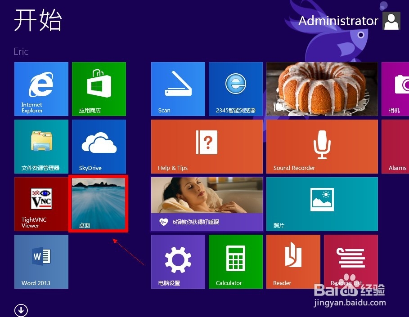Expand the all apps view arrow
The width and height of the screenshot is (409, 317).
21,310
